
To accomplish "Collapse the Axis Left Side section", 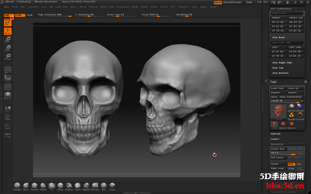I will pyautogui.click(x=287, y=43).
